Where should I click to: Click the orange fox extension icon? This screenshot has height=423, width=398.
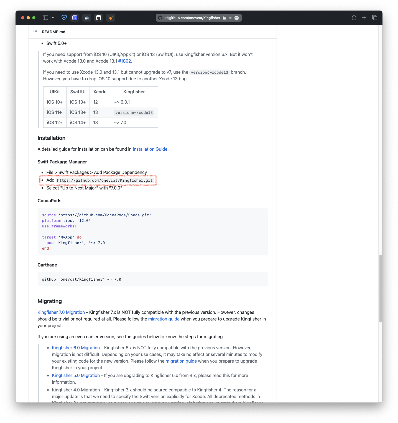[111, 18]
